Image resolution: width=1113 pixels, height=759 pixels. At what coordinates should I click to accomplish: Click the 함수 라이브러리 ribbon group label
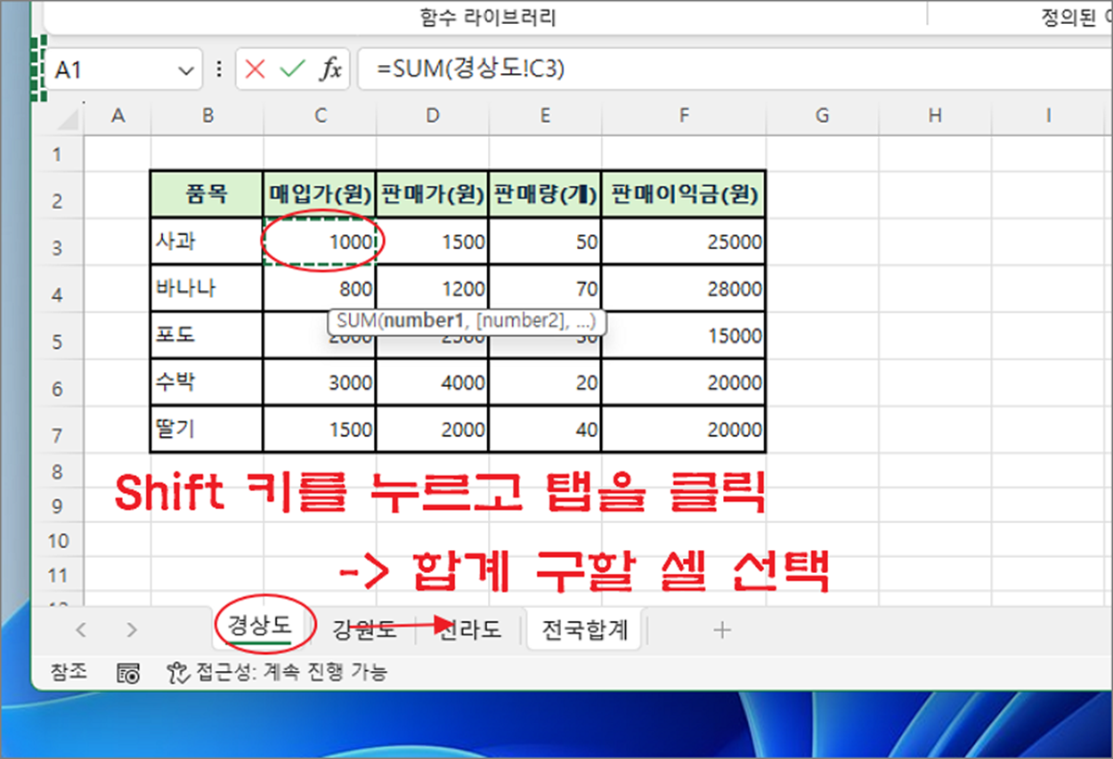click(x=488, y=18)
